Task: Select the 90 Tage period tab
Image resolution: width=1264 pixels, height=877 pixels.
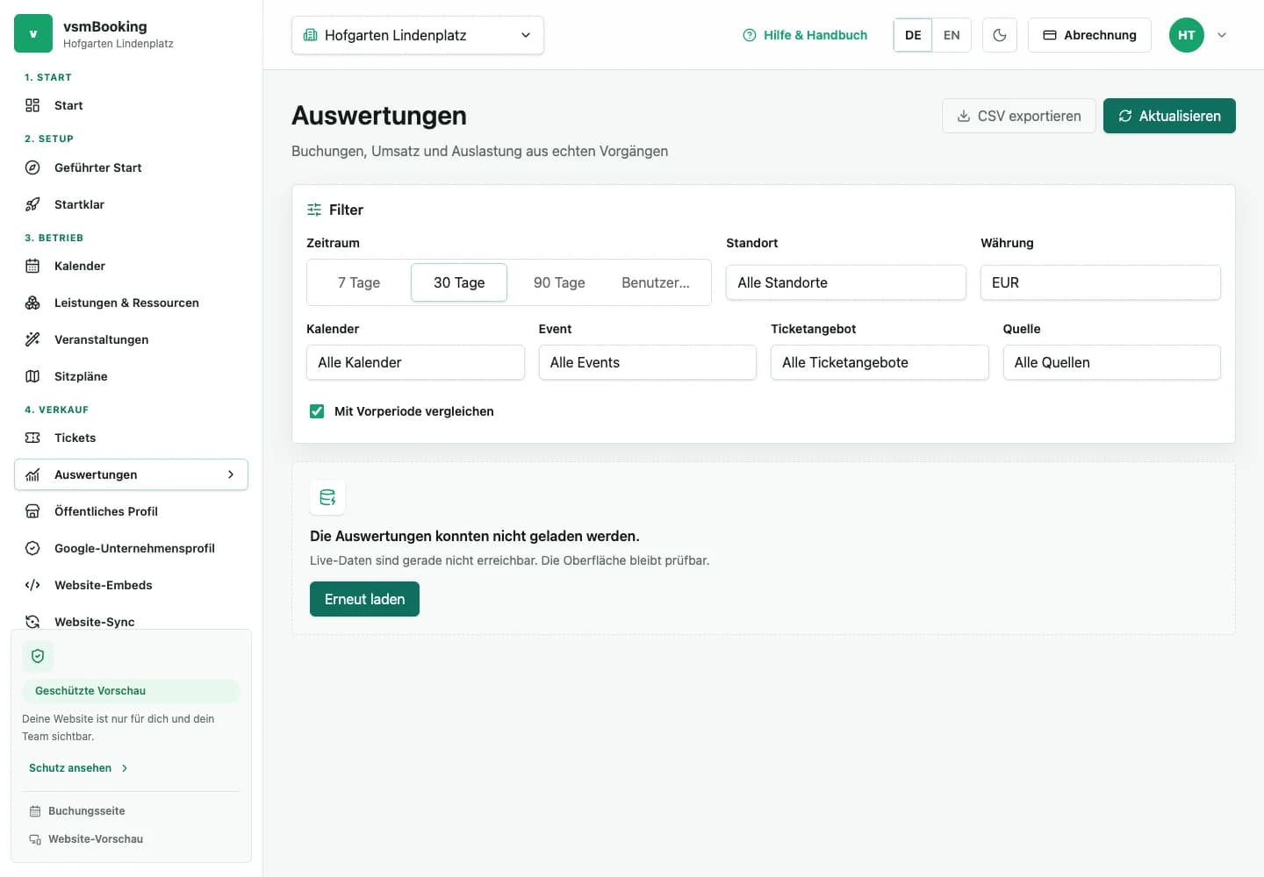Action: (559, 282)
